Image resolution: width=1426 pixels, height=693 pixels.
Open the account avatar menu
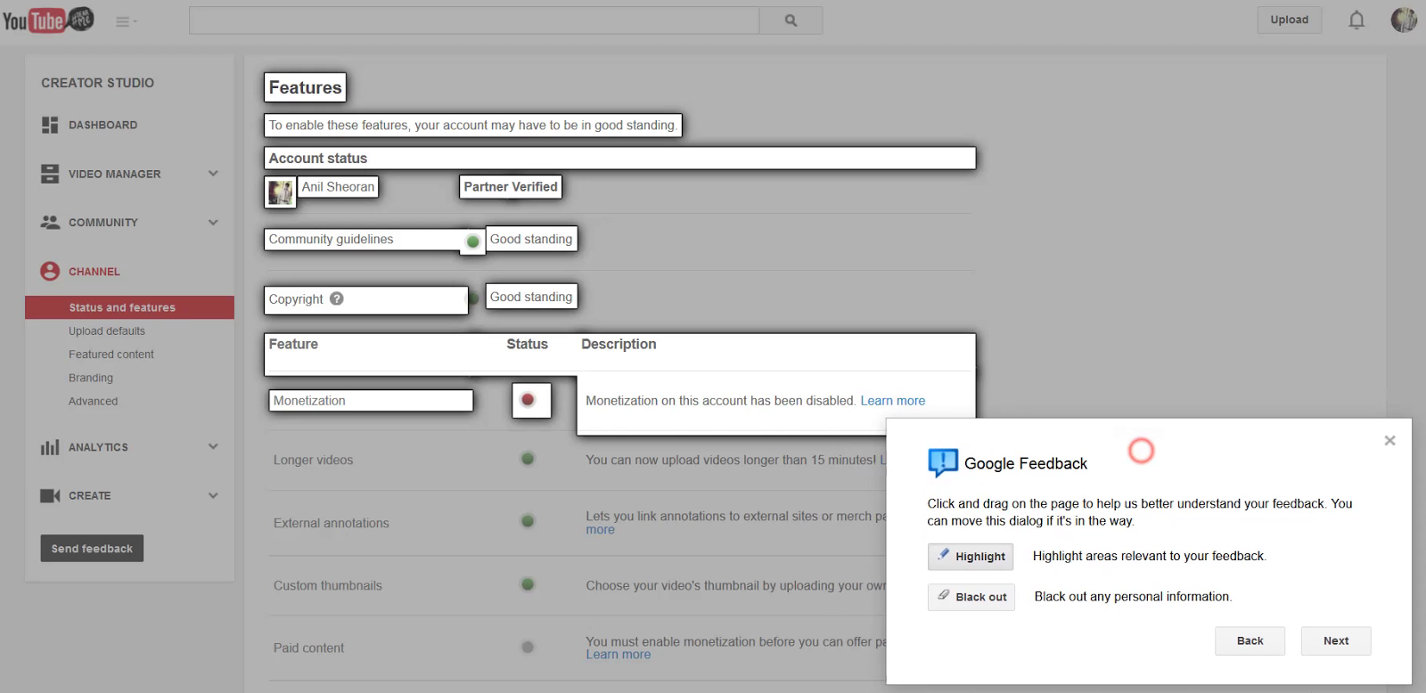pyautogui.click(x=1404, y=20)
